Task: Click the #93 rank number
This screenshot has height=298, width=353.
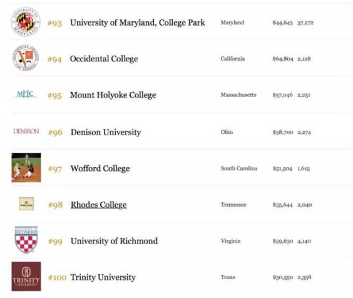Action: [54, 23]
